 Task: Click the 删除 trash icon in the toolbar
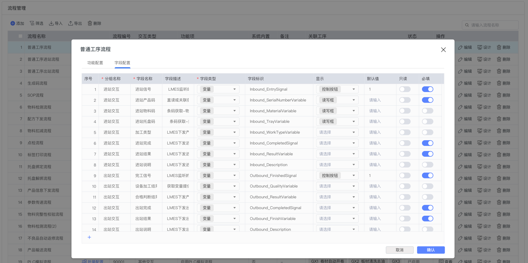coord(90,23)
